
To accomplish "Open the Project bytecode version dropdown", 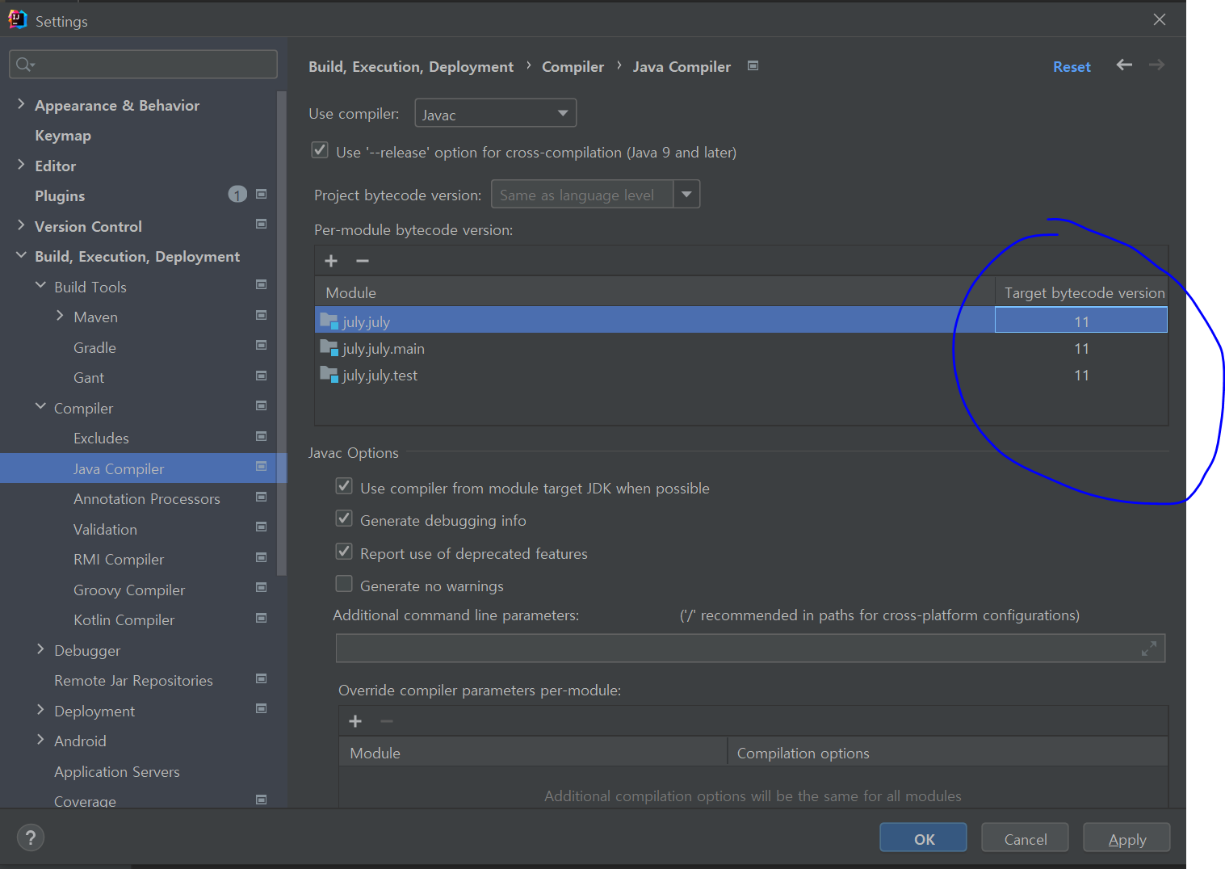I will [x=686, y=194].
